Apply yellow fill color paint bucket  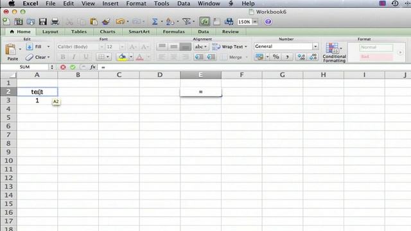point(122,57)
